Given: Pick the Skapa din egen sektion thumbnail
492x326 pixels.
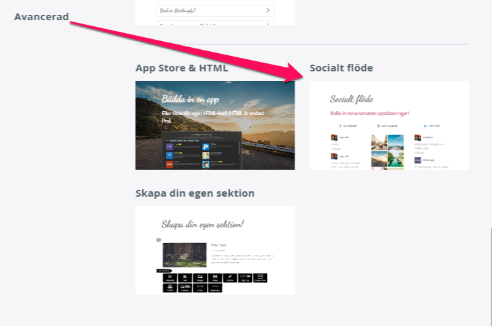Looking at the screenshot, I should pyautogui.click(x=215, y=251).
